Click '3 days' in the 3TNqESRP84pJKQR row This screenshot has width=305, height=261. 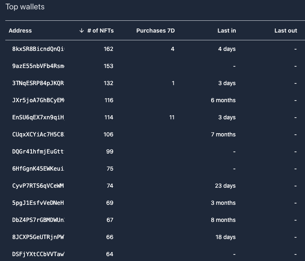227,83
